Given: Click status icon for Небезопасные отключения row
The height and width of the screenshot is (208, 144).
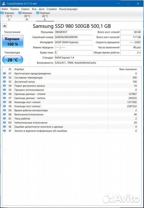Looking at the screenshot, I should coord(5,122).
